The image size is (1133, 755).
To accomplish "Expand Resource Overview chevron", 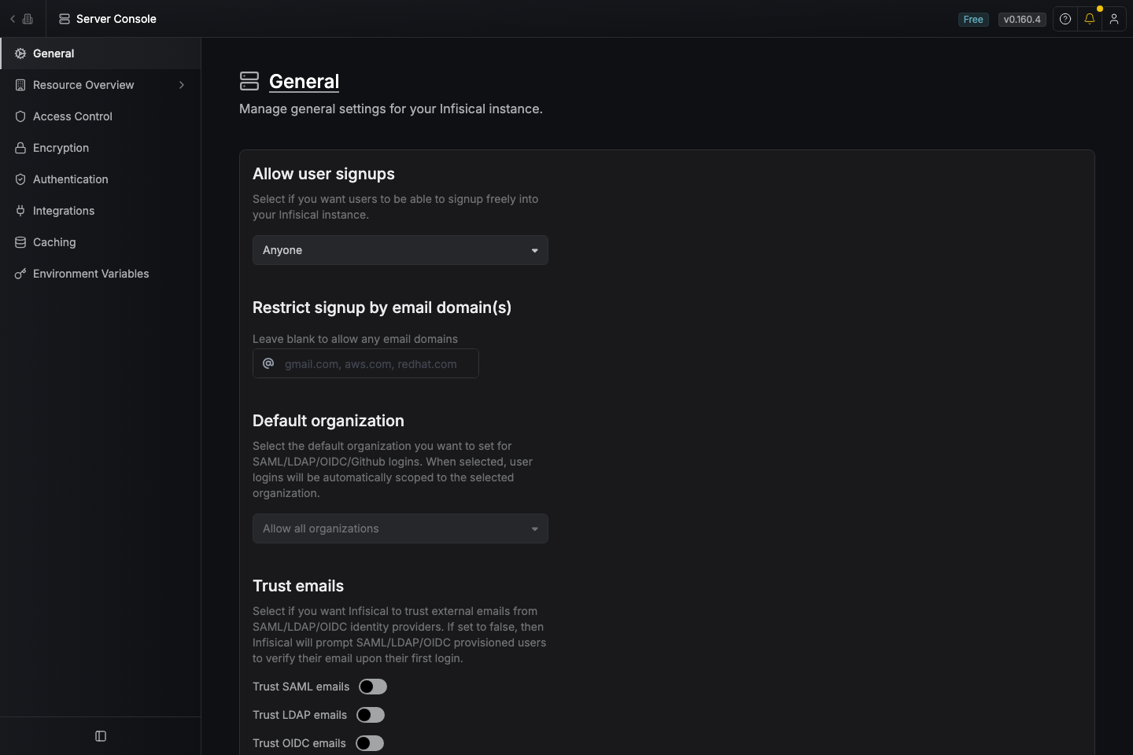I will coord(182,85).
